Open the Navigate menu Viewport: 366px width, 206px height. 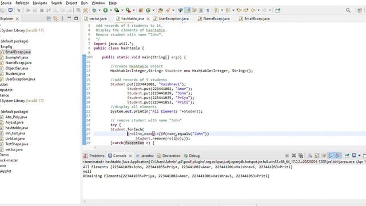pyautogui.click(x=39, y=3)
